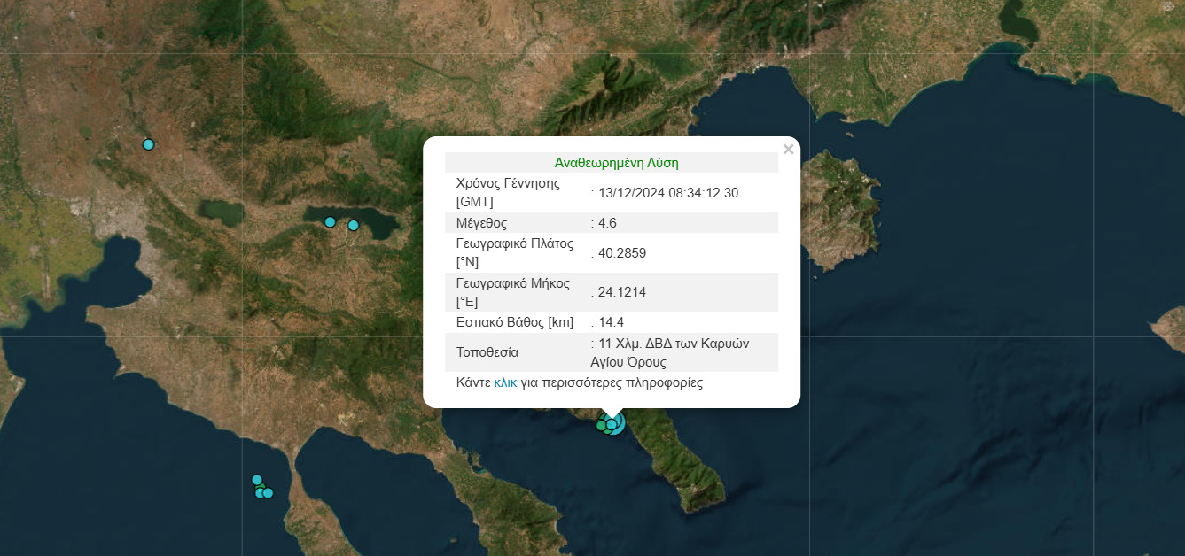Click the focal depth value 14.4

tap(612, 322)
